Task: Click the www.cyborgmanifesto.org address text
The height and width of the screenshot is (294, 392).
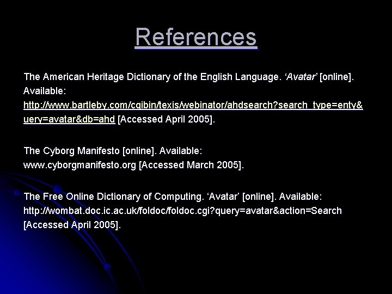Action: tap(79, 165)
